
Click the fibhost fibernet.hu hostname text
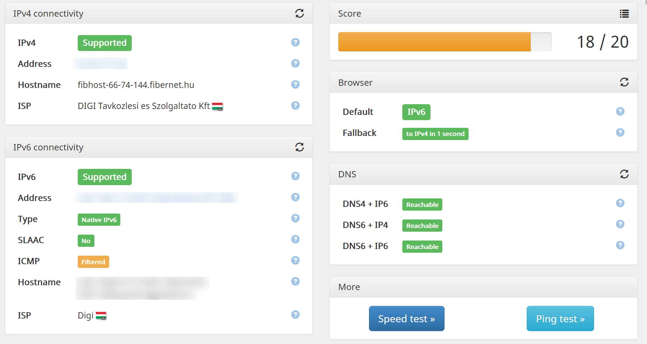click(136, 85)
